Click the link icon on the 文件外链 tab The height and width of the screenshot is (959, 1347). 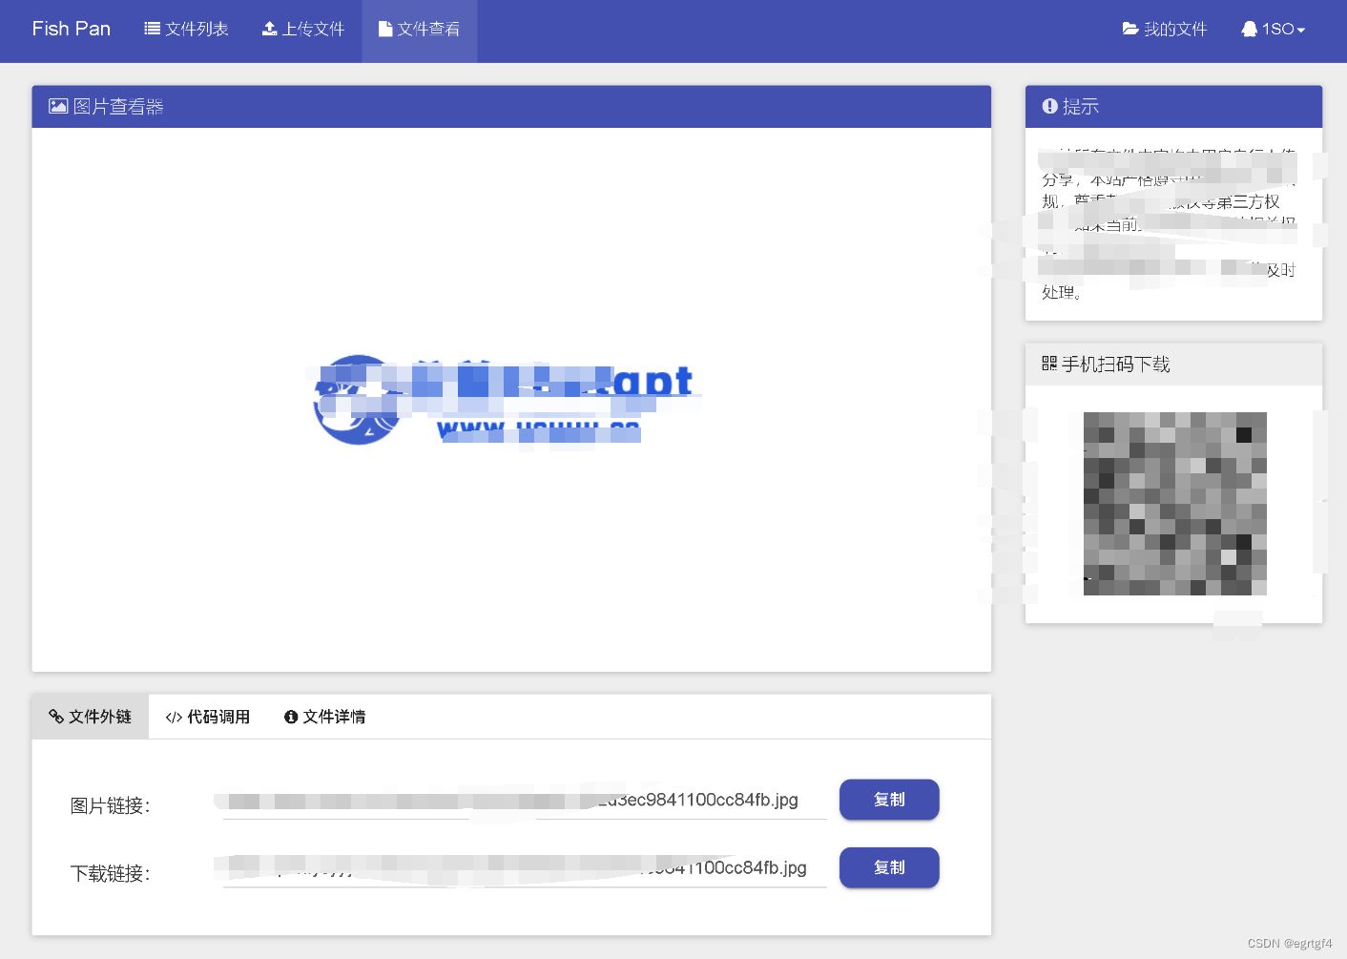coord(57,716)
